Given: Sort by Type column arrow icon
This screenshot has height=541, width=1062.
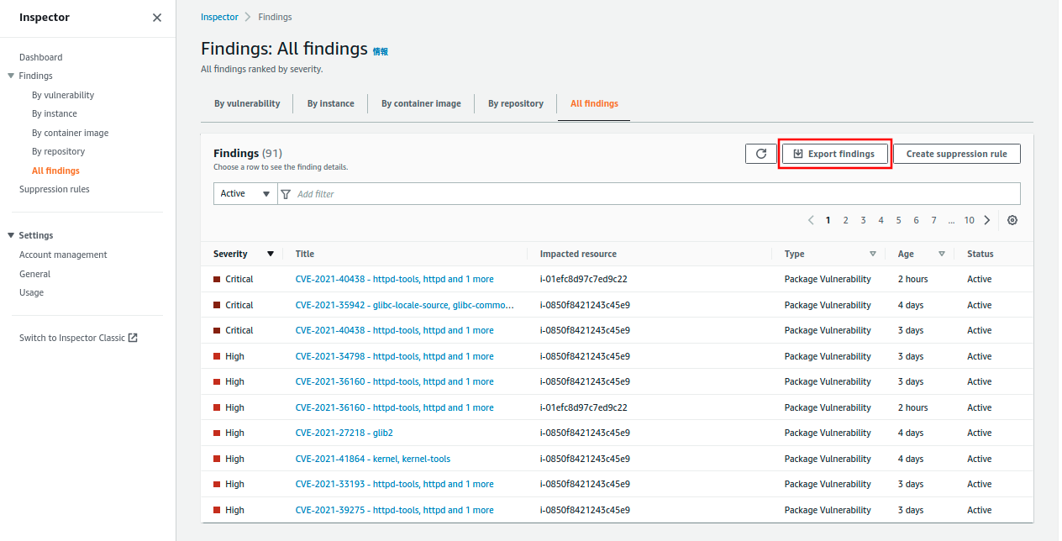Looking at the screenshot, I should click(873, 254).
